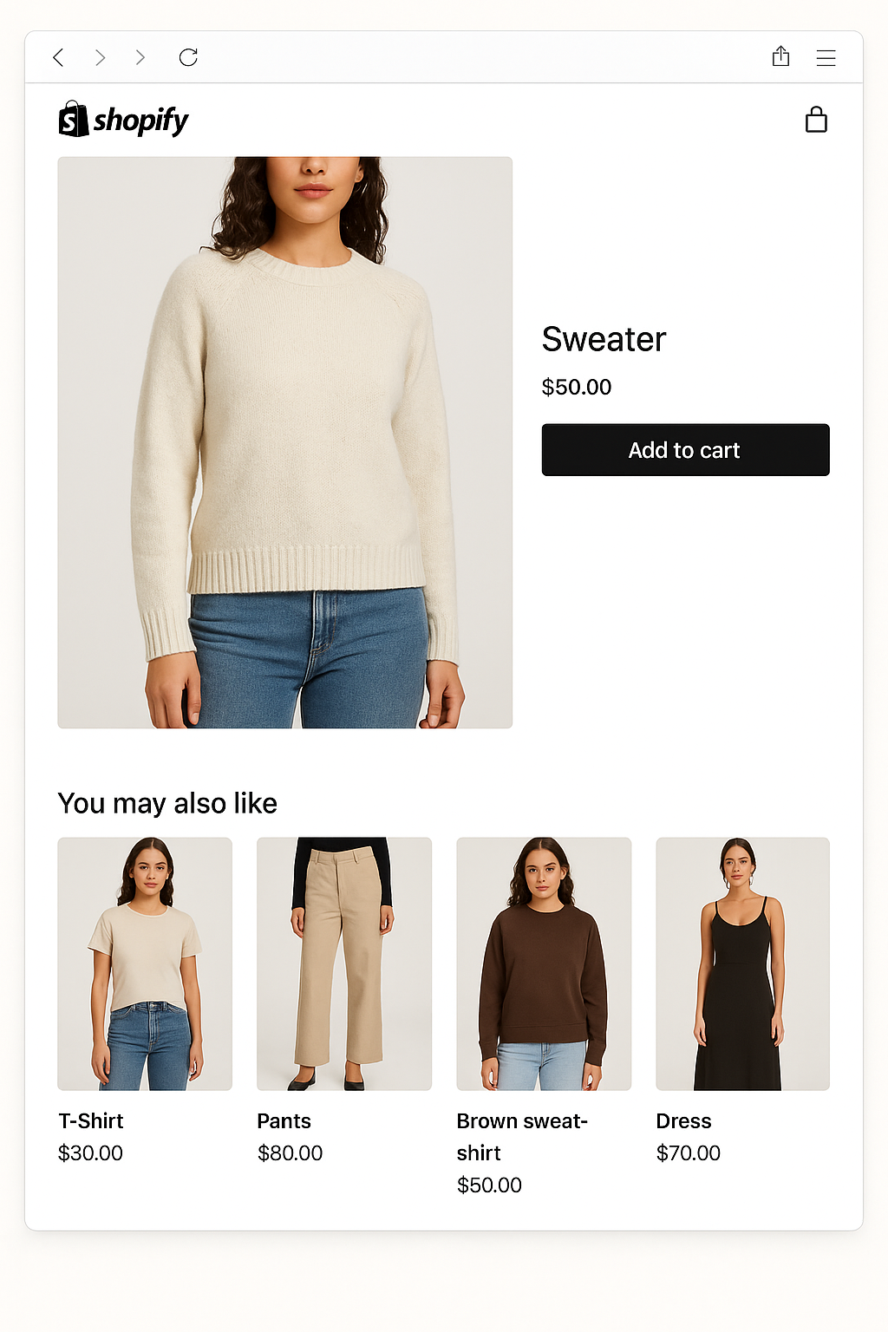Open the hamburger menu icon
The height and width of the screenshot is (1332, 888).
[x=826, y=58]
